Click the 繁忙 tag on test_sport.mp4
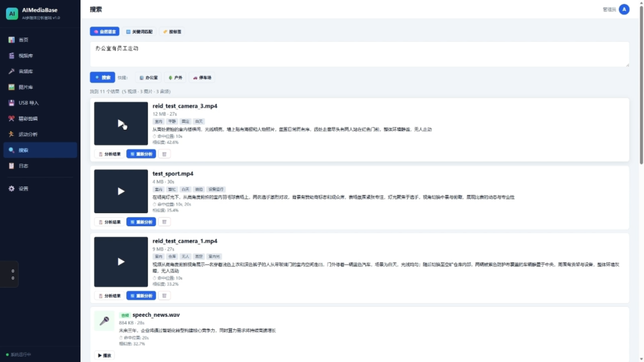 (x=172, y=189)
